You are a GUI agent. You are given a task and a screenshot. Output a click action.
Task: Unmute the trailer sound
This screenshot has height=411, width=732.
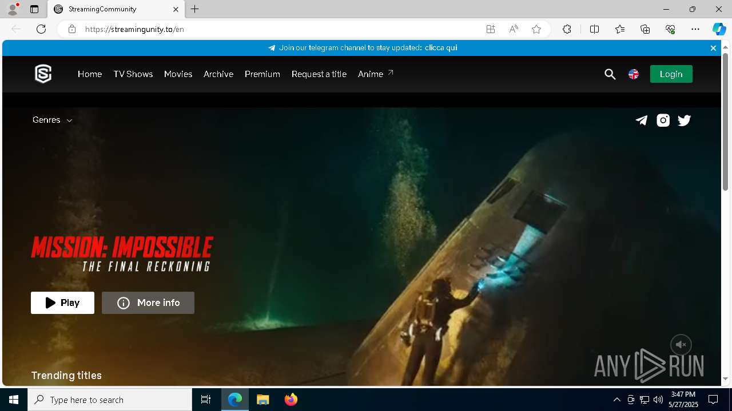tap(681, 345)
